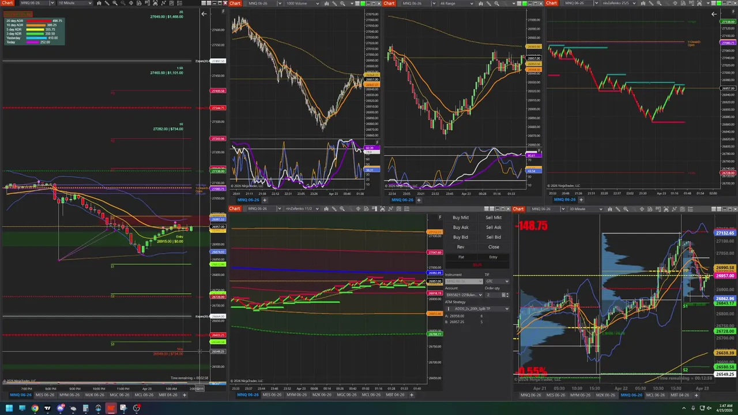Show data box in 30 Minute chart
This screenshot has width=738, height=415.
(650, 209)
